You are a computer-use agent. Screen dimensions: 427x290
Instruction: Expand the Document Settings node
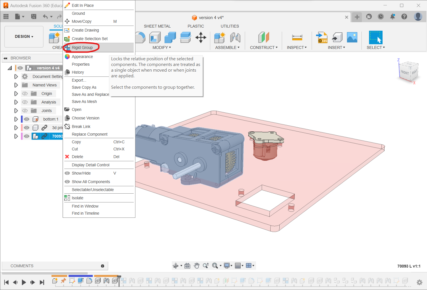[x=16, y=76]
